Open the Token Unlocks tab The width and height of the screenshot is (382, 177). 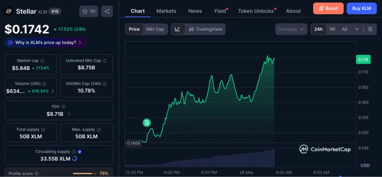coord(256,11)
